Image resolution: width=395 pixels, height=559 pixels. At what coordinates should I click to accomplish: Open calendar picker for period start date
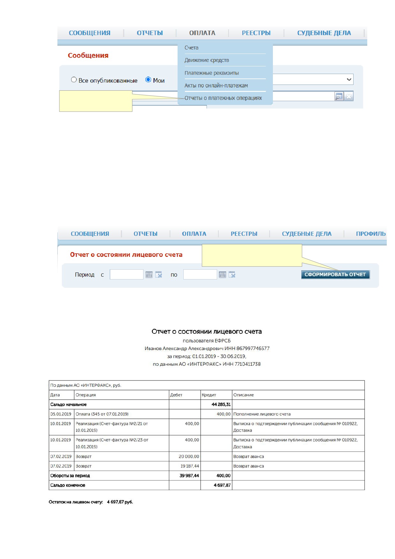point(149,275)
